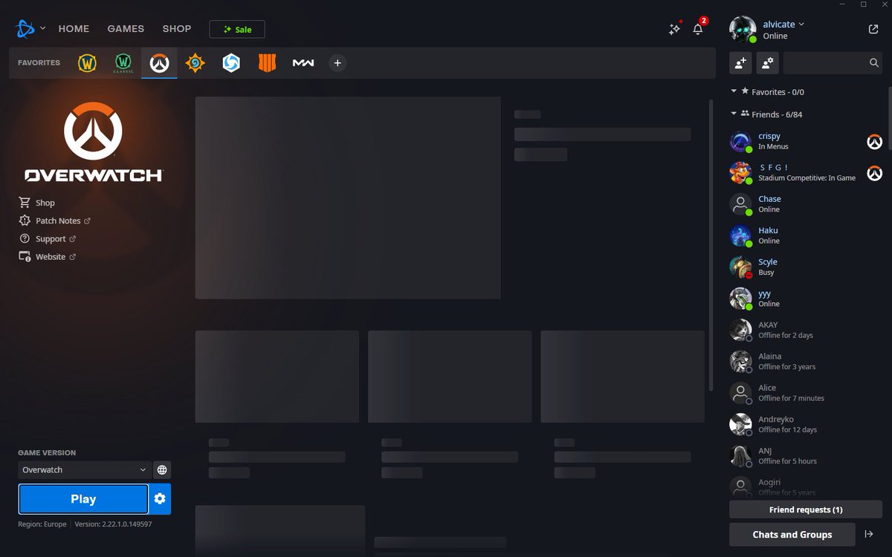Image resolution: width=892 pixels, height=557 pixels.
Task: Select friend Haku in list
Action: click(807, 235)
